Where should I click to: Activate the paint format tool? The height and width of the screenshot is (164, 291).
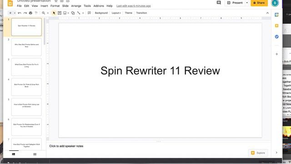[x=36, y=13]
